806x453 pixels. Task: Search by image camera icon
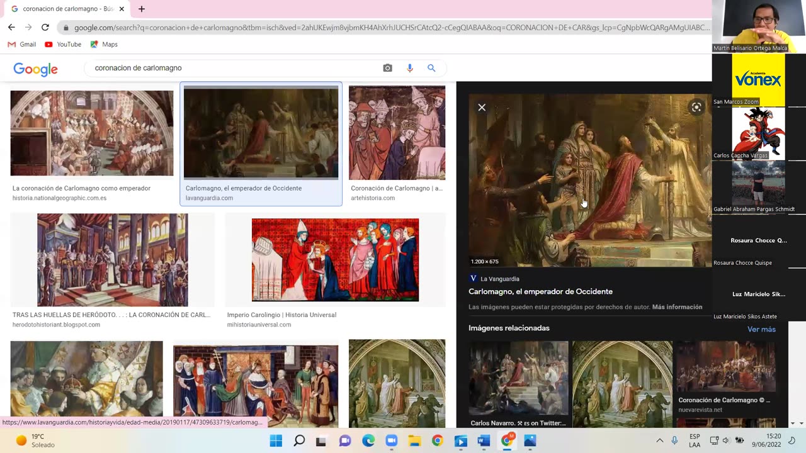coord(387,68)
